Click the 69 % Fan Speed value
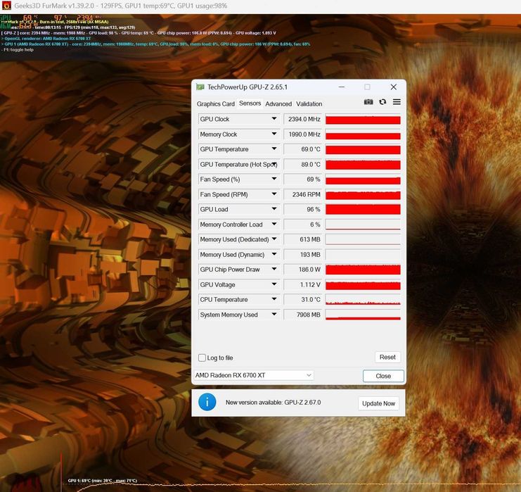 pyautogui.click(x=303, y=179)
